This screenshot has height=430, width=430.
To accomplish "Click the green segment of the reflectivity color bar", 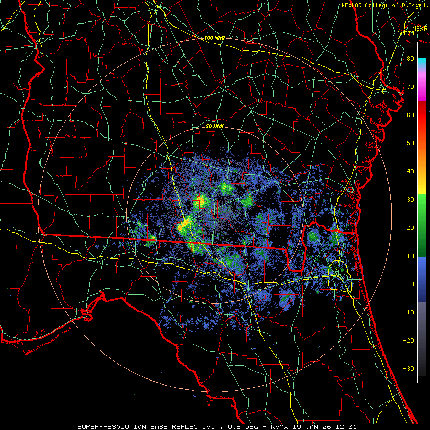I will 422,226.
